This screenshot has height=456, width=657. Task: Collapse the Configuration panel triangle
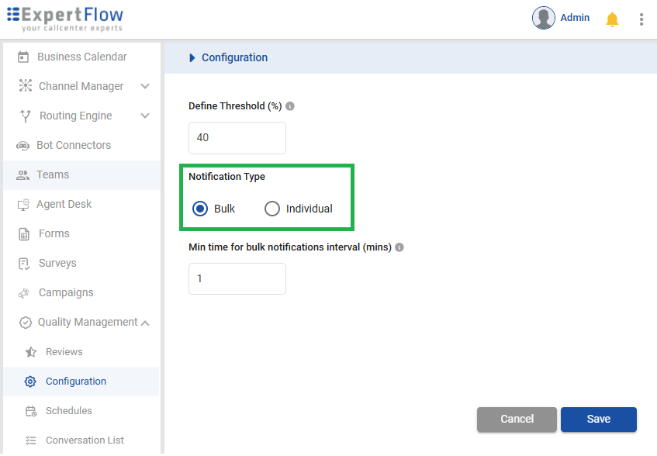[192, 58]
